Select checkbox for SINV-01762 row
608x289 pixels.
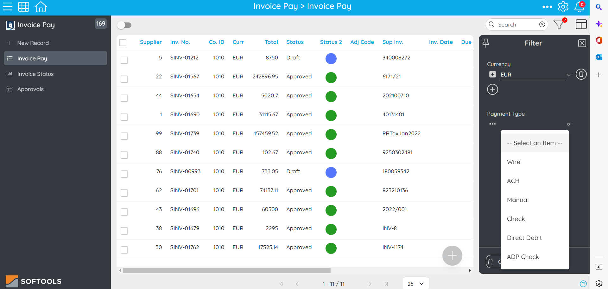point(124,250)
